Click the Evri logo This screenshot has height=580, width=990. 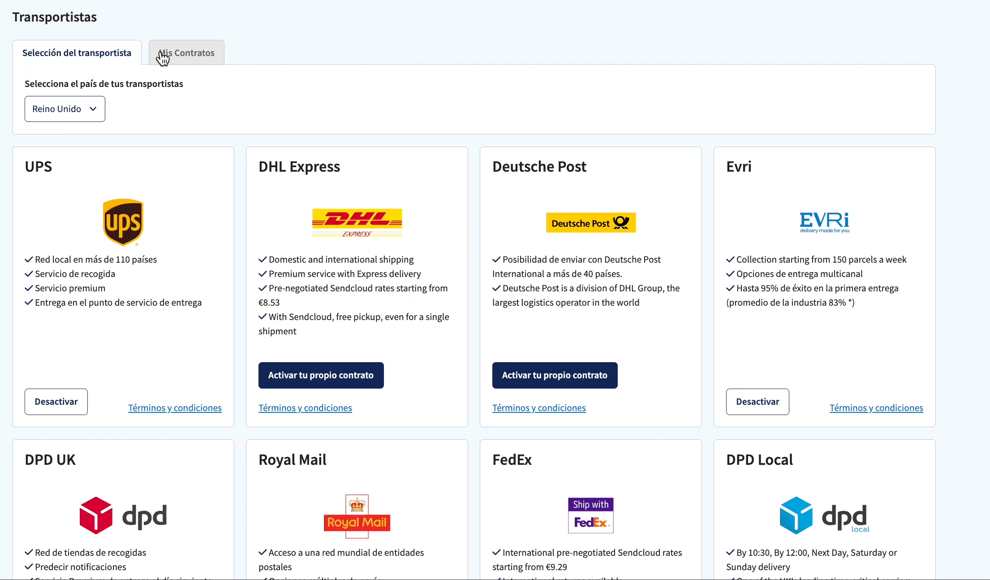pyautogui.click(x=825, y=222)
